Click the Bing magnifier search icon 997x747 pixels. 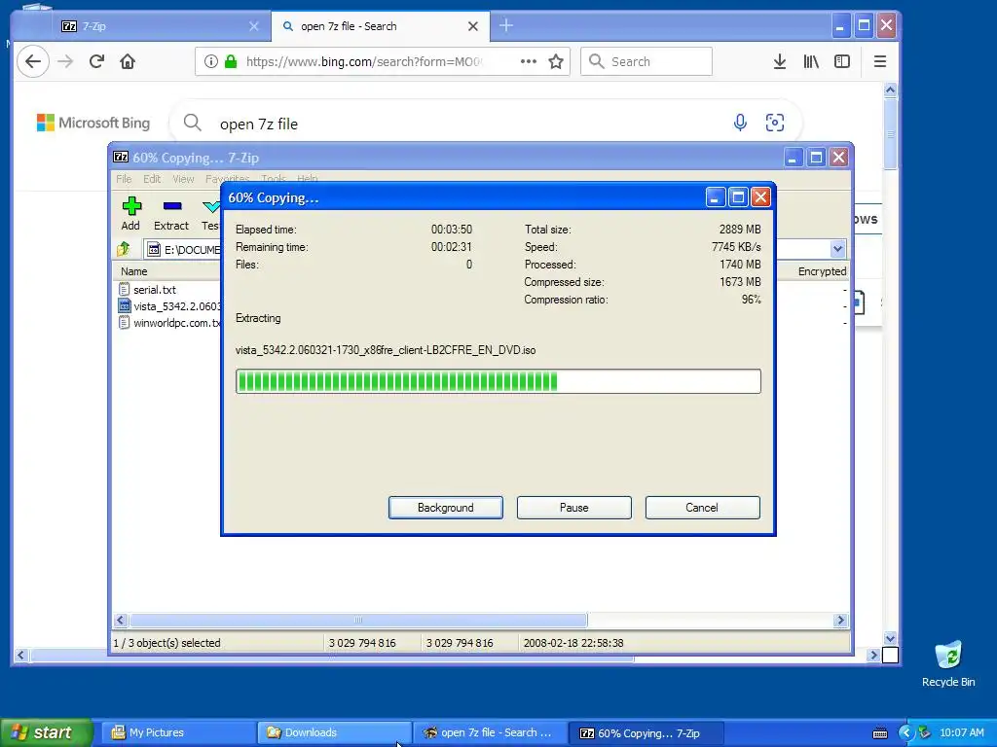click(x=192, y=123)
